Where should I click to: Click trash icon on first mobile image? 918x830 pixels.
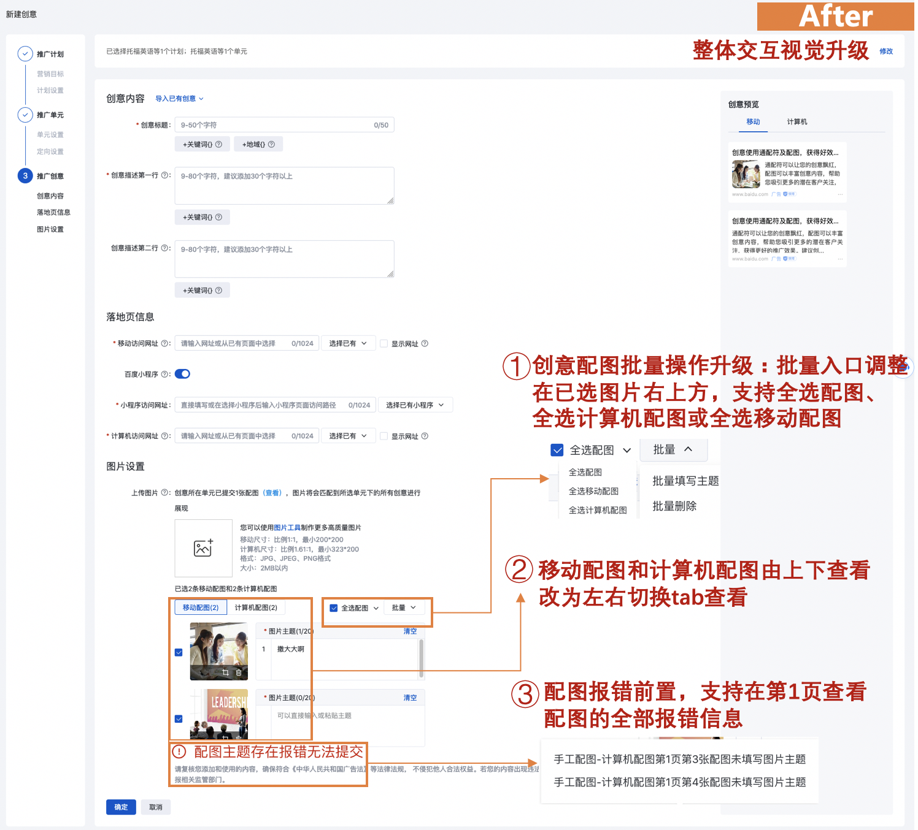(239, 672)
